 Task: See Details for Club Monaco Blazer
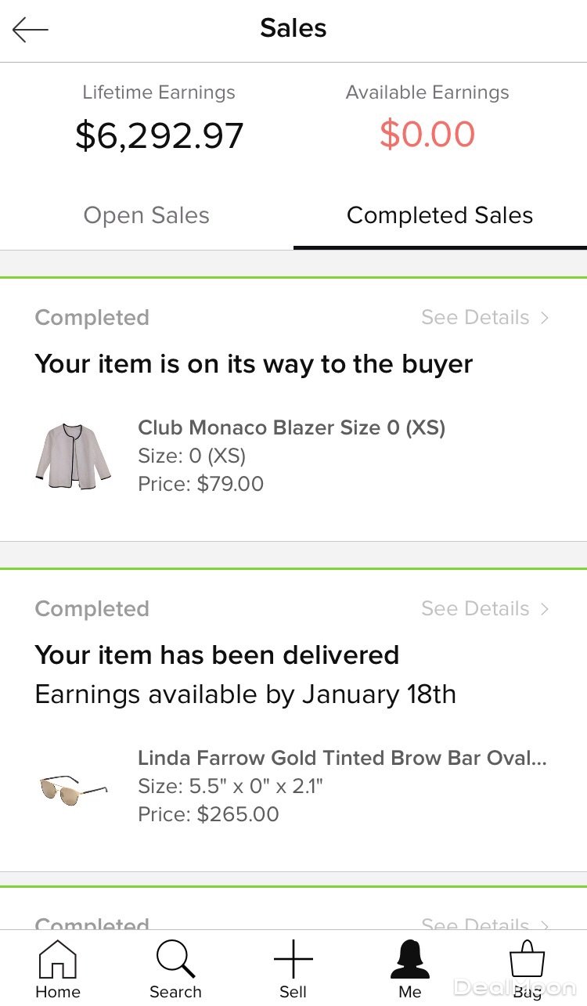(475, 318)
